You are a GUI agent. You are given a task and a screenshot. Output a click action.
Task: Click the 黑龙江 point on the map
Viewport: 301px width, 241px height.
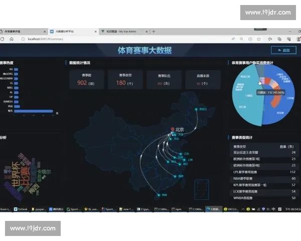point(196,109)
